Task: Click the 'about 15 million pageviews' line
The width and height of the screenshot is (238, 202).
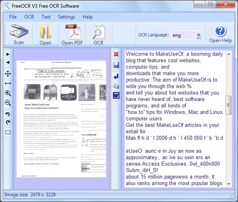Action: pos(170,177)
